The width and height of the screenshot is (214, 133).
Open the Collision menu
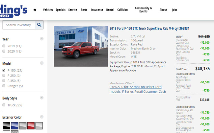[122, 10]
